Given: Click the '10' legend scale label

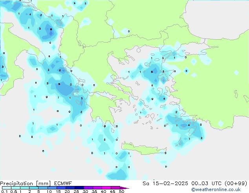Looking at the screenshot, I should [x=49, y=191].
